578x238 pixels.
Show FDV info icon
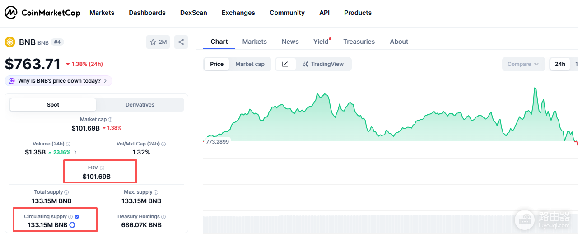102,168
